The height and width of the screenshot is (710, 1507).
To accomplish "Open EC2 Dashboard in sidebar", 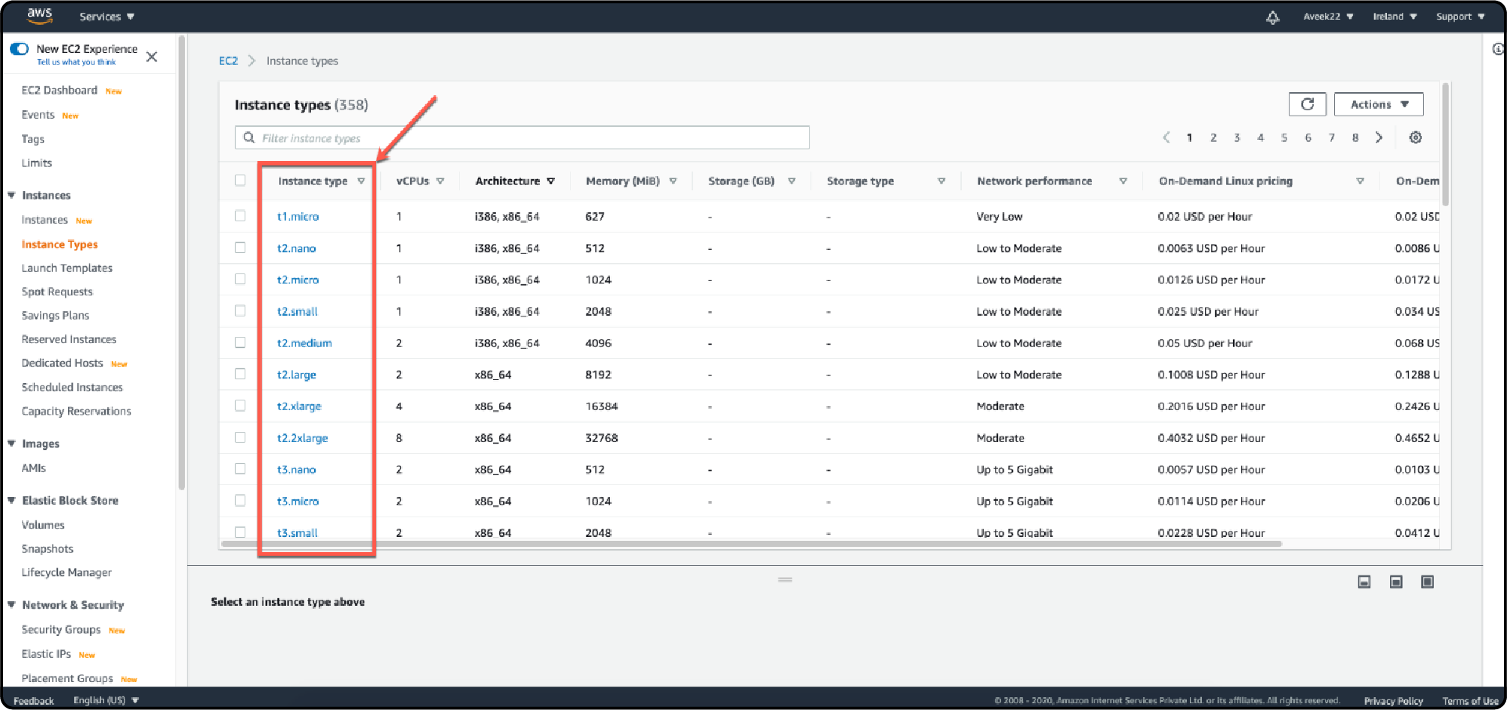I will [60, 91].
